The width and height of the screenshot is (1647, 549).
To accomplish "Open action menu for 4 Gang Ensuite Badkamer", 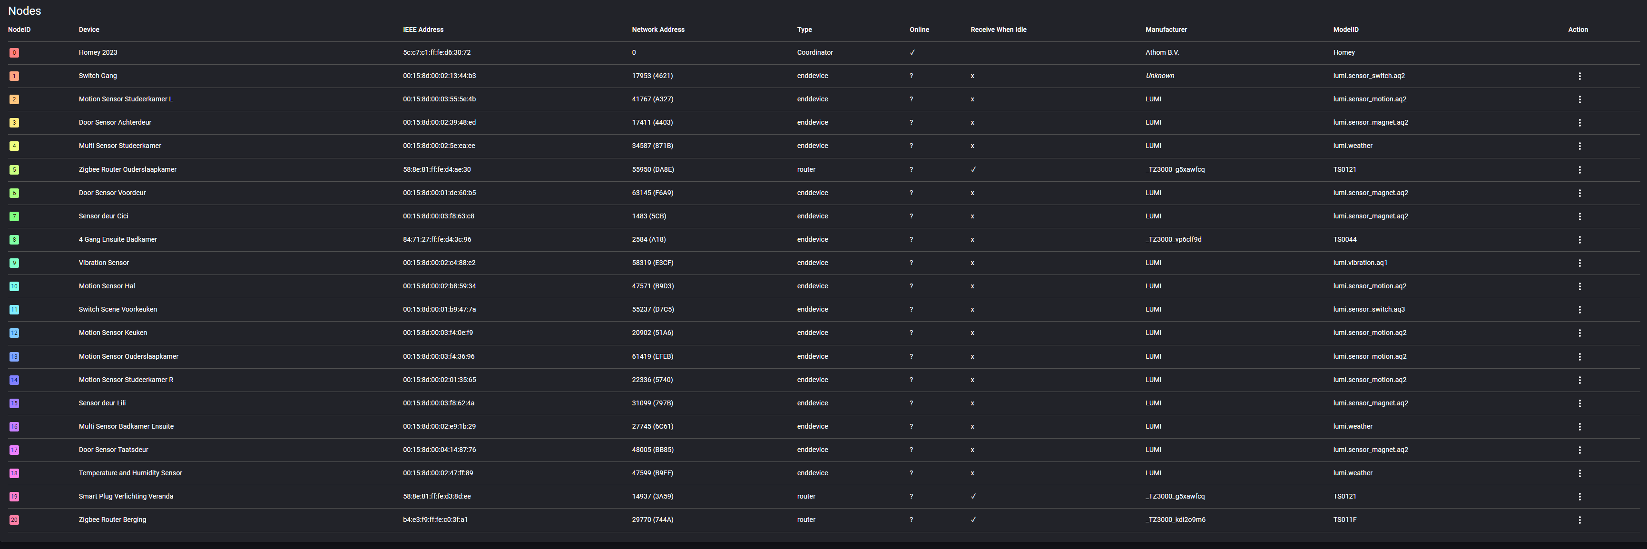I will (1579, 240).
